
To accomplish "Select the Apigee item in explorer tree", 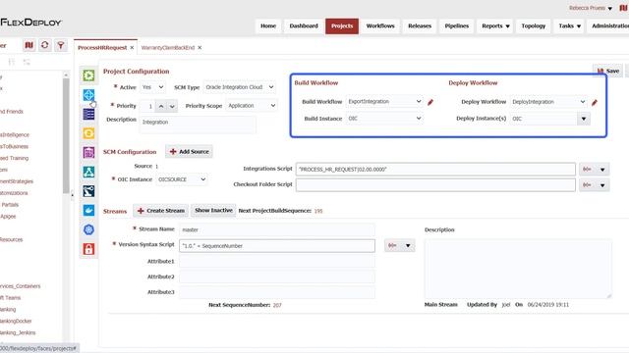I will 8,217.
